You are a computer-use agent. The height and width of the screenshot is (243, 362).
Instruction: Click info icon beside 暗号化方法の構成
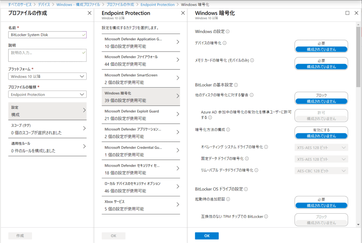pos(228,129)
